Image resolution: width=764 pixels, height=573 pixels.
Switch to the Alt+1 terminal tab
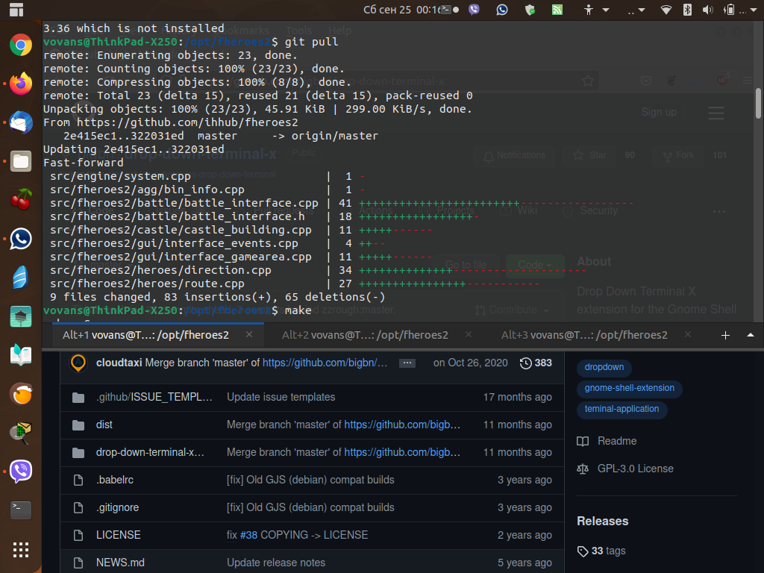[145, 335]
